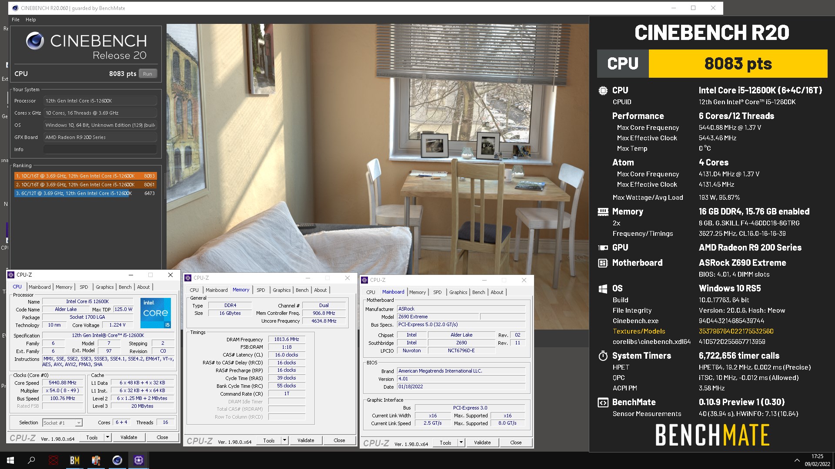
Task: Expand Tools dropdown arrow in first CPU-Z
Action: click(107, 437)
